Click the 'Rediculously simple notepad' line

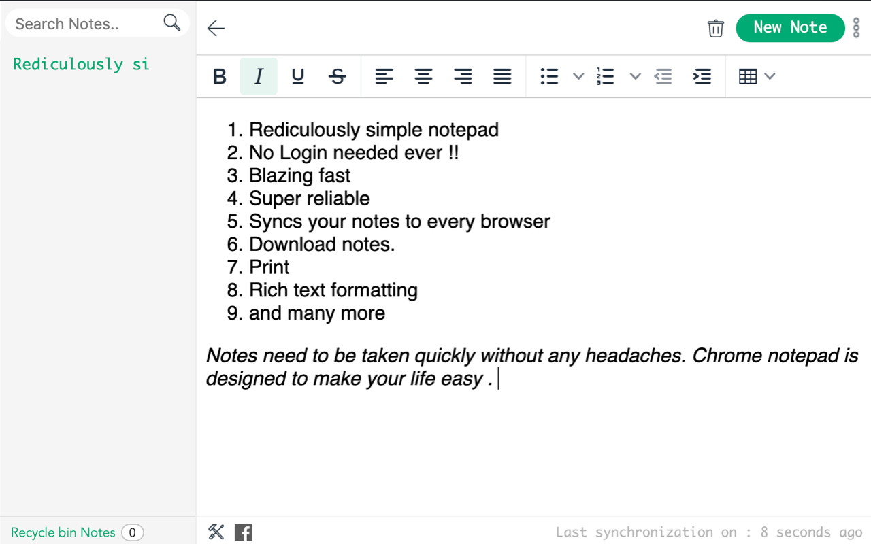pyautogui.click(x=374, y=130)
